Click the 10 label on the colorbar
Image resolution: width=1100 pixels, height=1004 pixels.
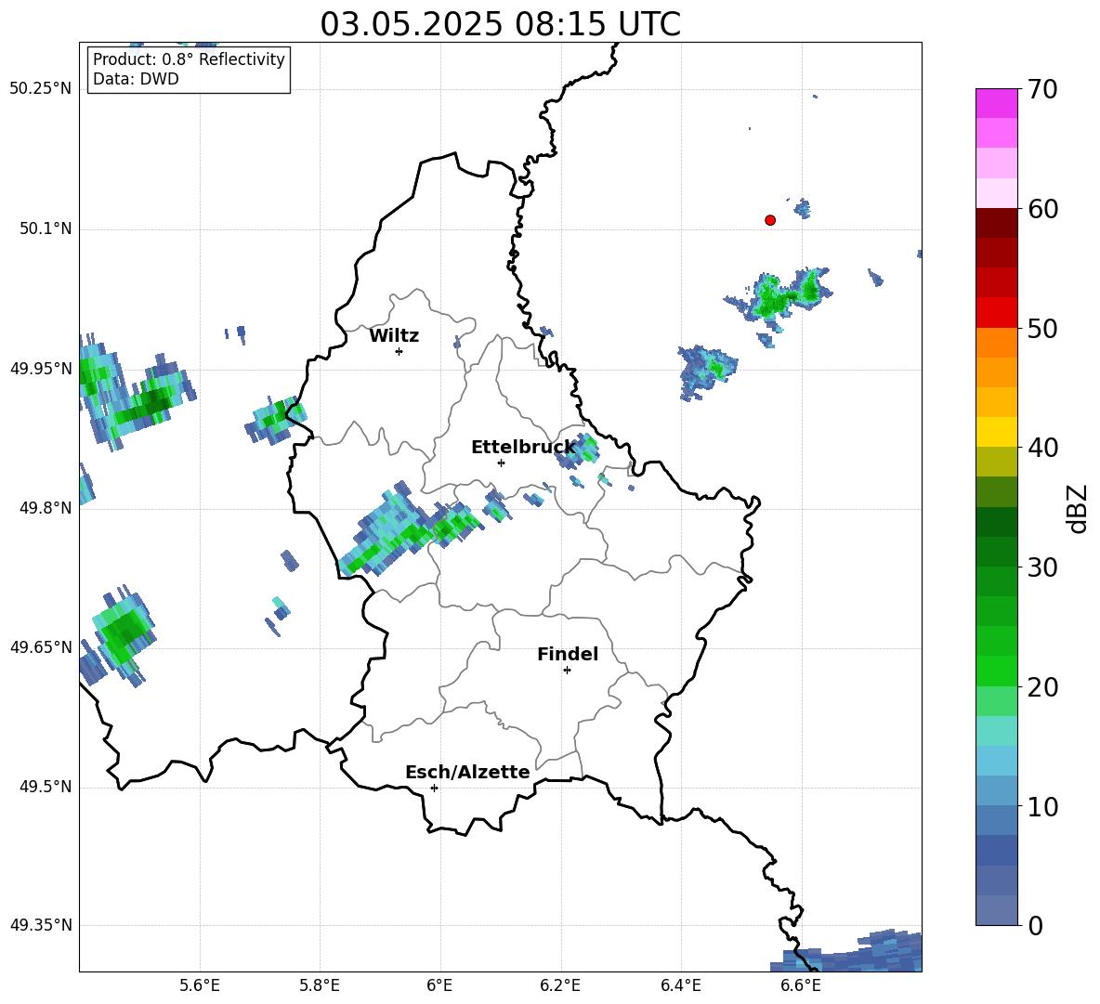point(1042,806)
